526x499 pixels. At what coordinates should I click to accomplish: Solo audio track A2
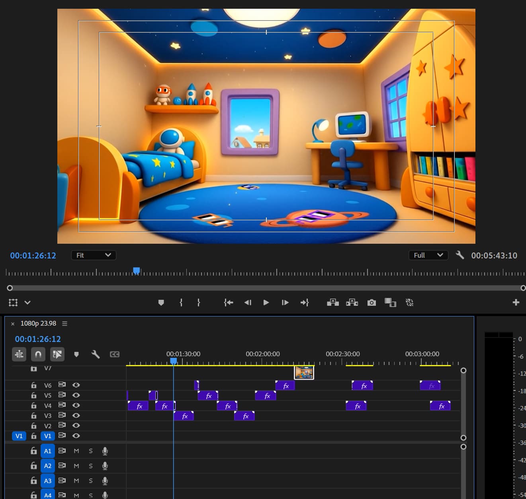point(91,466)
